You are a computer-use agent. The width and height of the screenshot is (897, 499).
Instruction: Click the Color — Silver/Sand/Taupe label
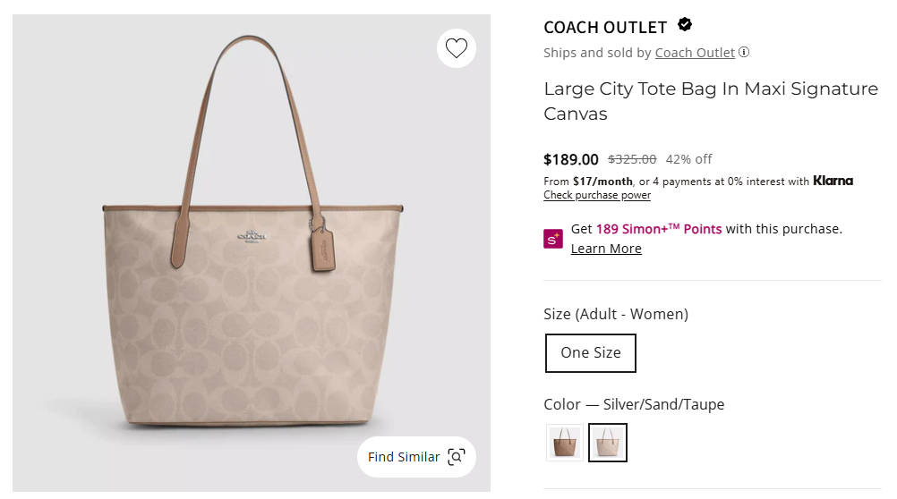634,404
